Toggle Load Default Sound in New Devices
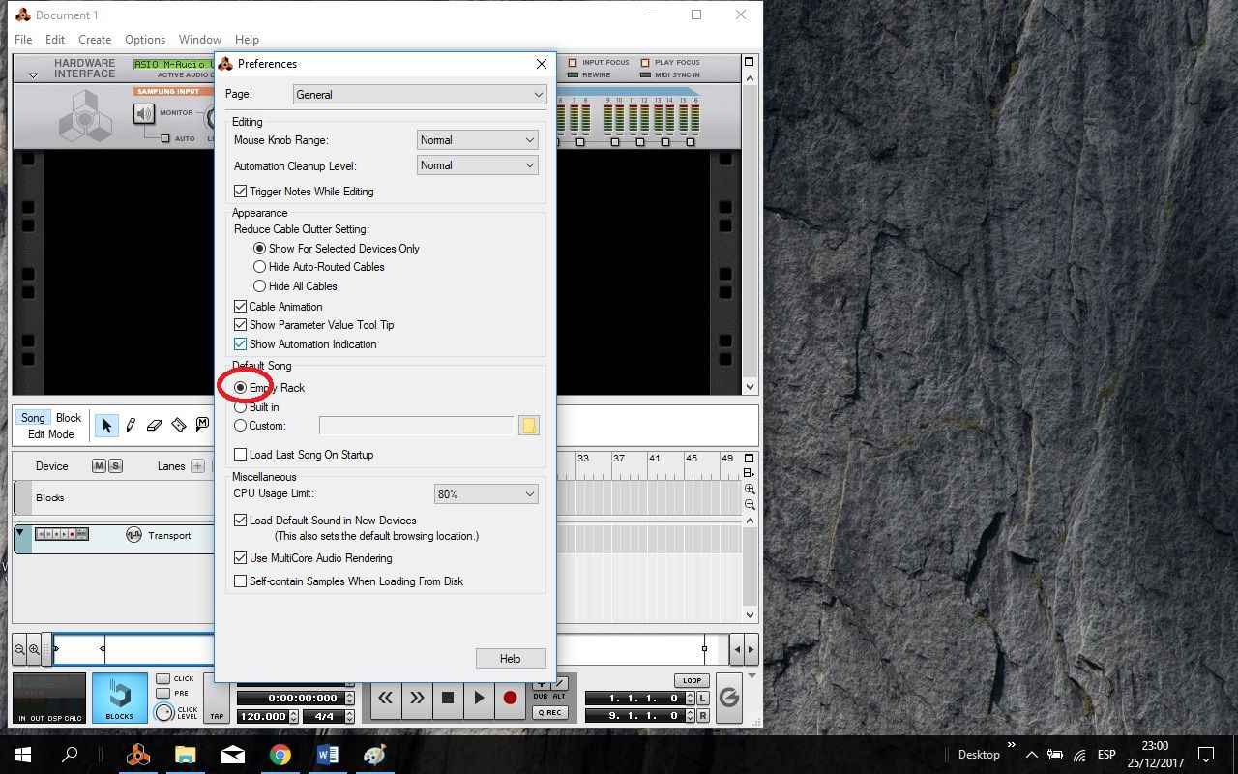 click(241, 521)
